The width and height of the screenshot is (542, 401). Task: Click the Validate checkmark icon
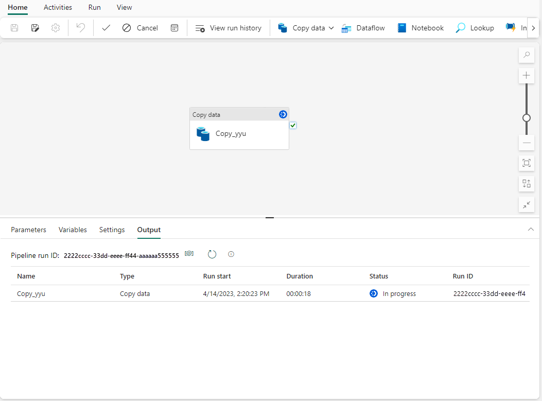(x=106, y=28)
